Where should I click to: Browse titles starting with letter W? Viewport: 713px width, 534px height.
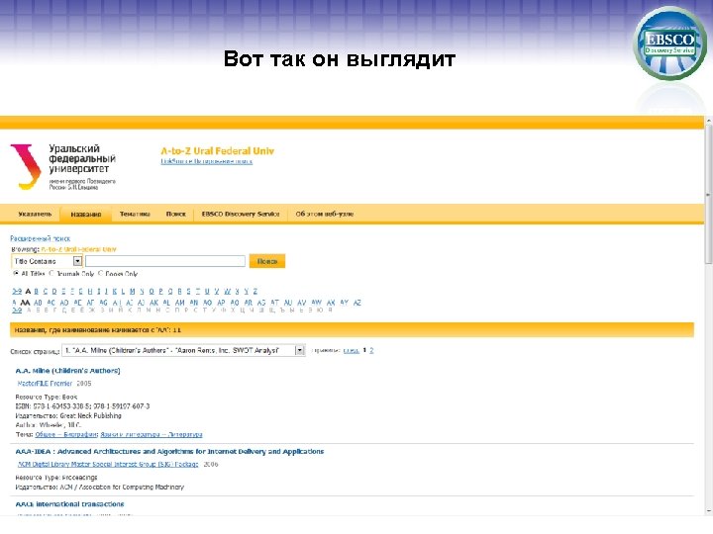tap(228, 291)
